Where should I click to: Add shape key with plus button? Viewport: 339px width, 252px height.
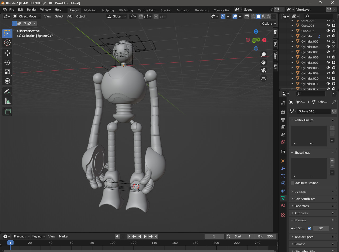tap(332, 161)
